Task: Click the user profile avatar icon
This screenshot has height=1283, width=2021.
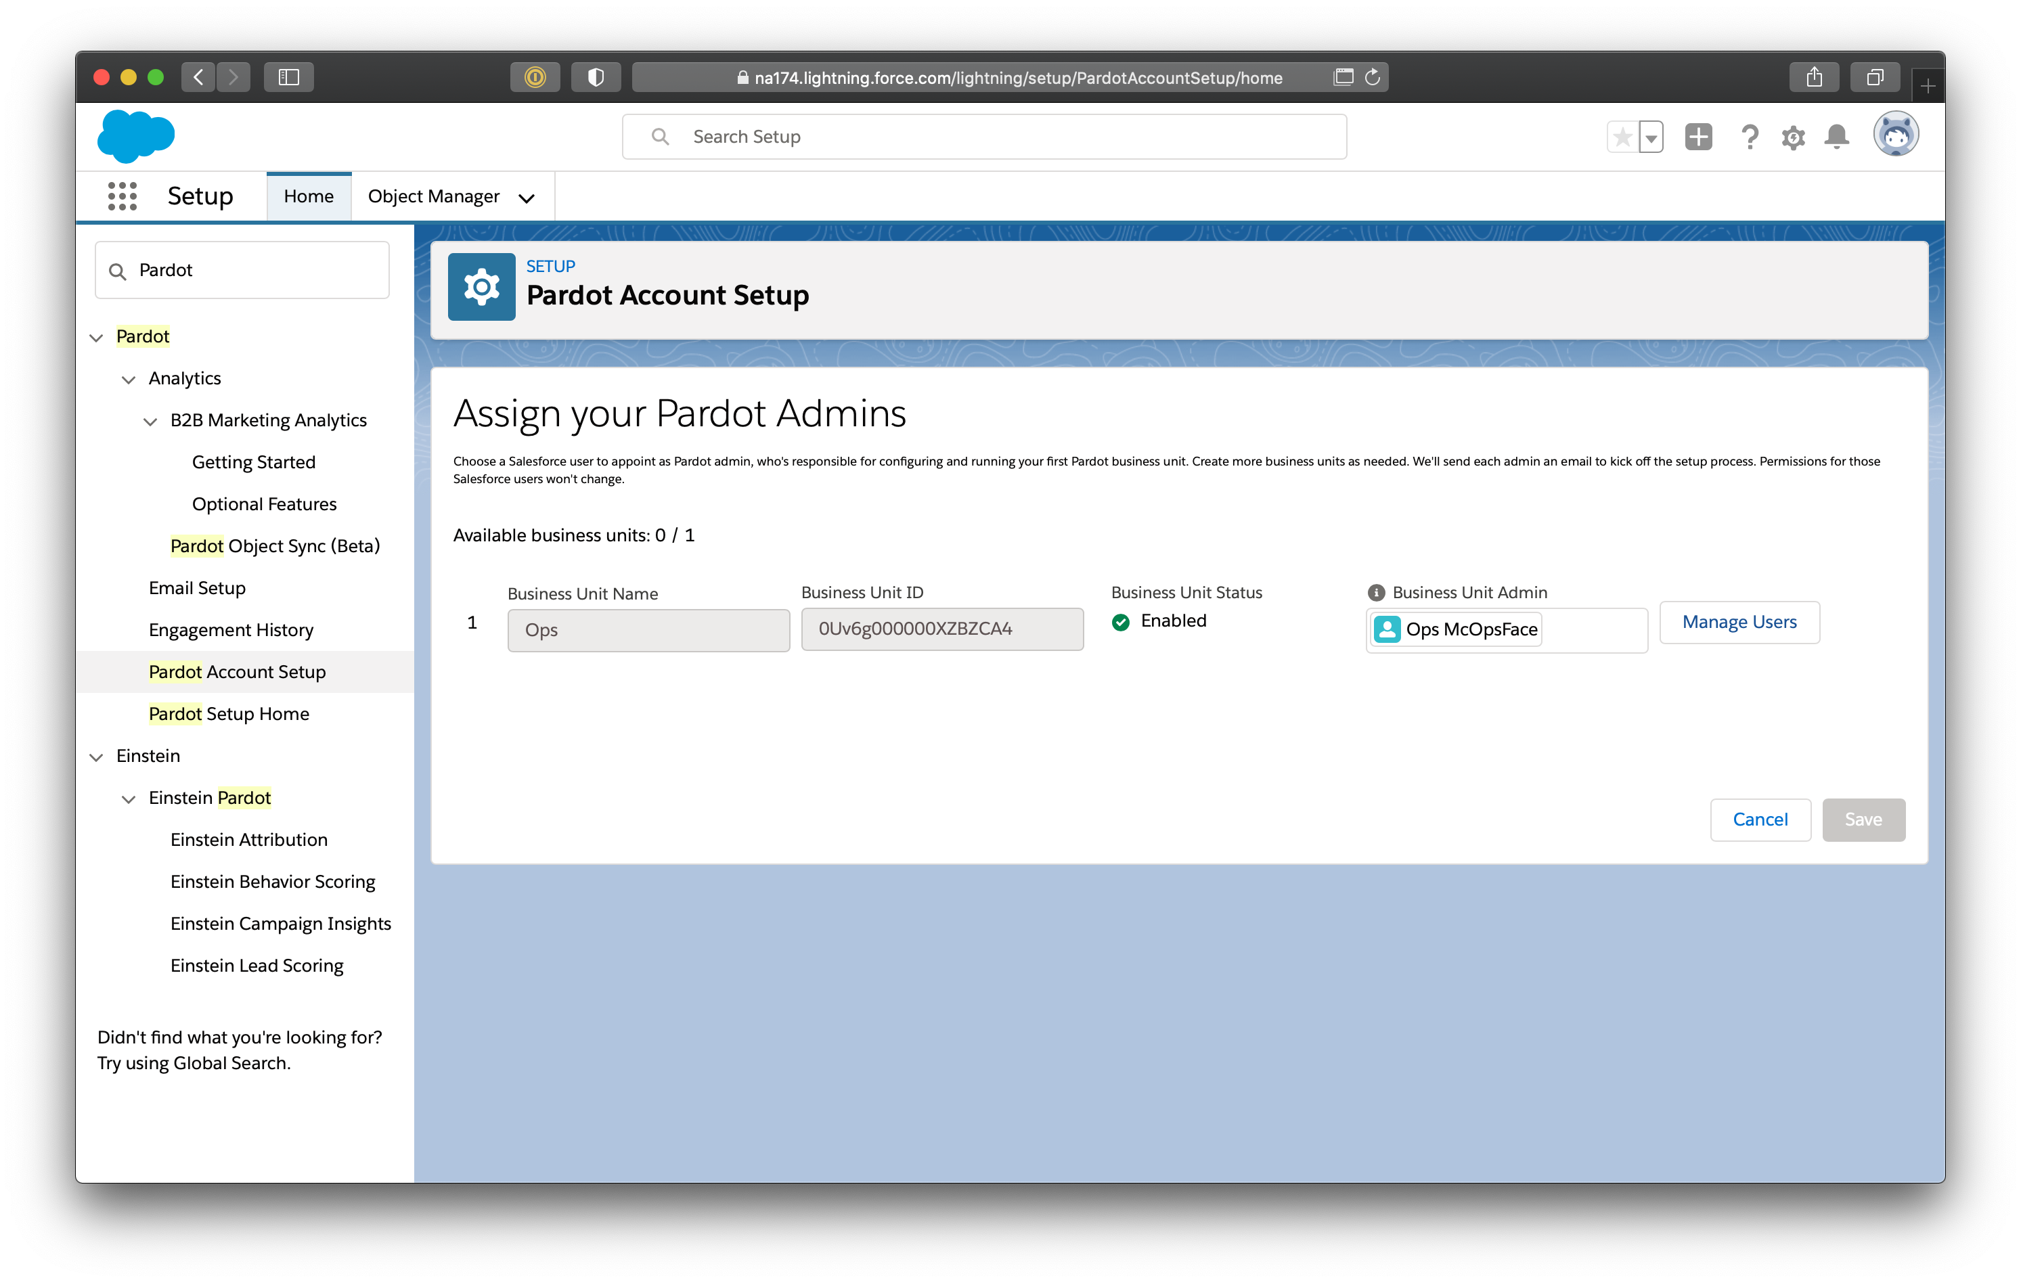Action: (x=1897, y=135)
